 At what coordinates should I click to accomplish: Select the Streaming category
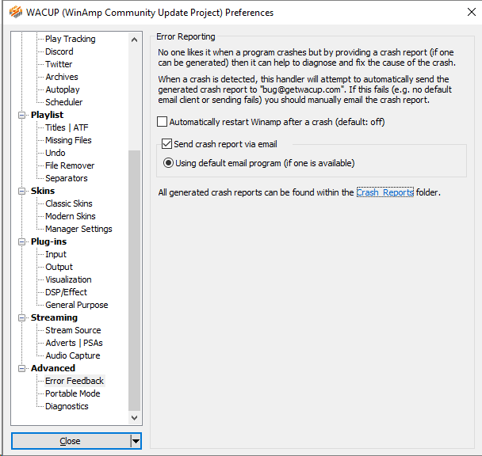point(54,317)
